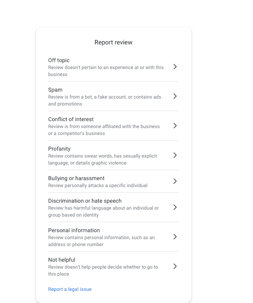This screenshot has height=303, width=253.
Task: Select the Off topic report reason
Action: pyautogui.click(x=59, y=60)
